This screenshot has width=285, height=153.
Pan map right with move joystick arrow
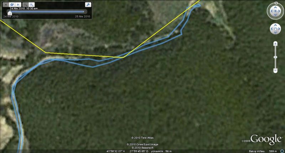pyautogui.click(x=279, y=29)
